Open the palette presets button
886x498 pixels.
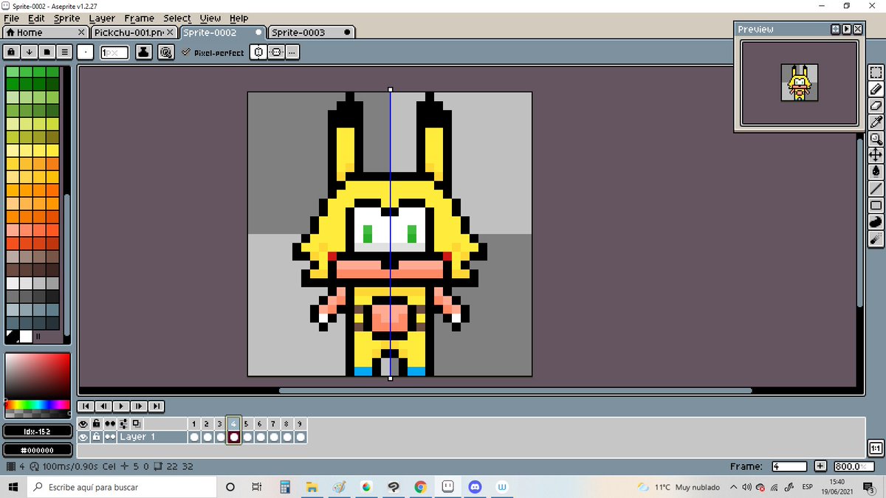pyautogui.click(x=47, y=52)
